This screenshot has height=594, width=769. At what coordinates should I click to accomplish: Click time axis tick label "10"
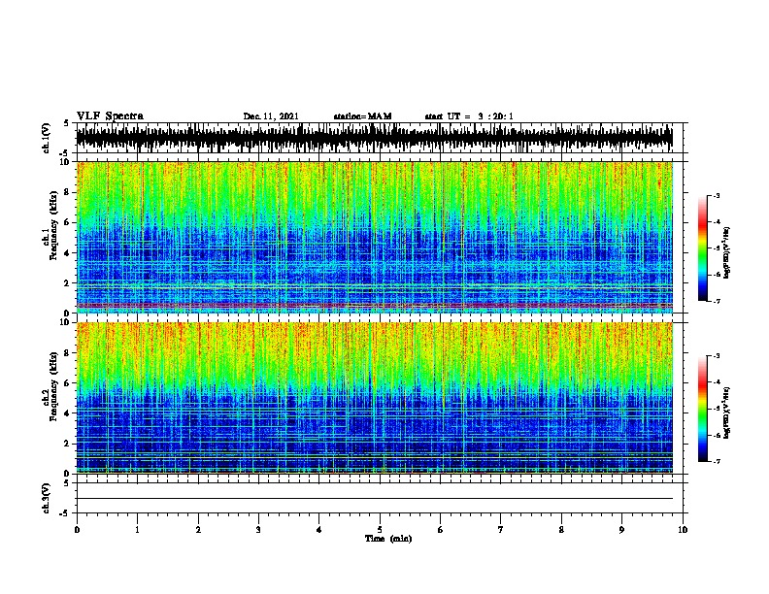pyautogui.click(x=683, y=530)
